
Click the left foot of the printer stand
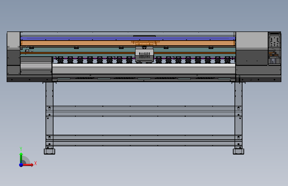[49, 151]
